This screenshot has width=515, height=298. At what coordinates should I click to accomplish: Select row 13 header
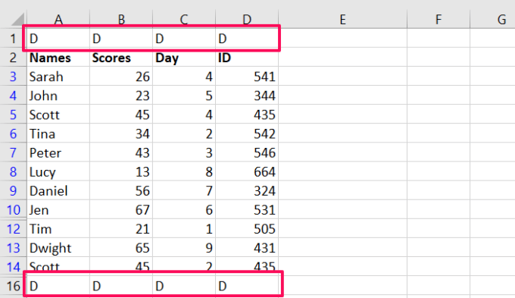pyautogui.click(x=13, y=248)
